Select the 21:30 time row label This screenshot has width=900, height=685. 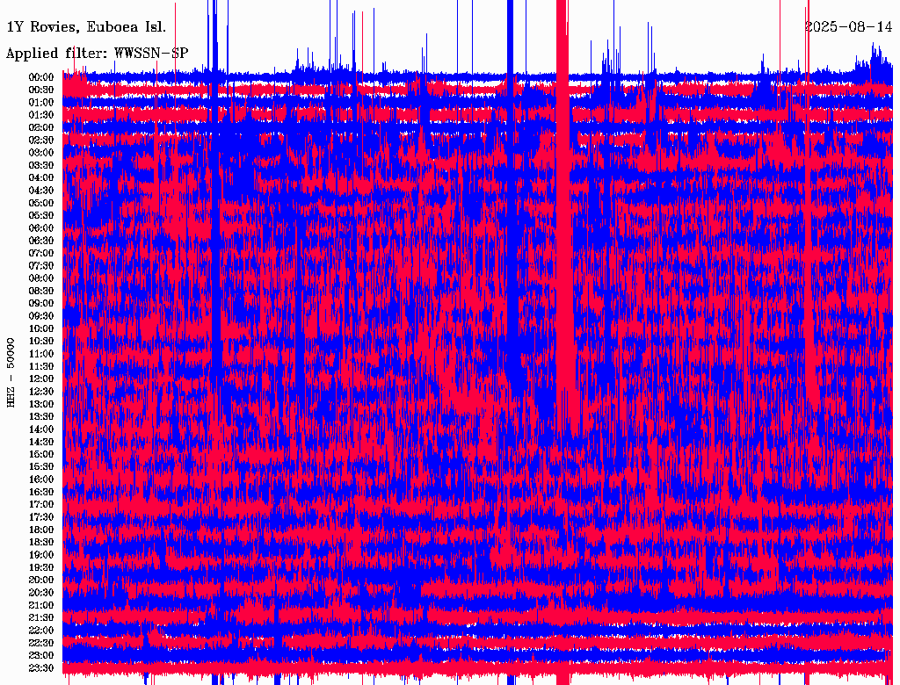pyautogui.click(x=41, y=618)
